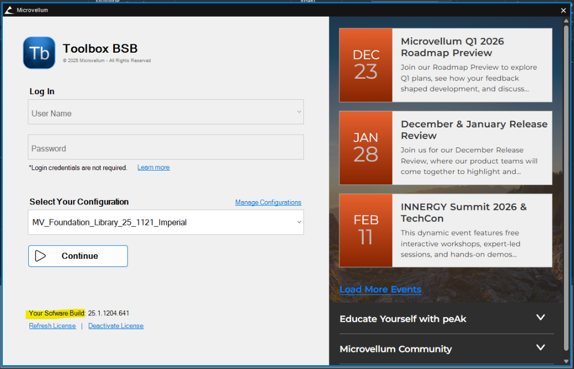Viewport: 574px width, 369px height.
Task: Open the configuration selection dropdown
Action: tap(299, 222)
